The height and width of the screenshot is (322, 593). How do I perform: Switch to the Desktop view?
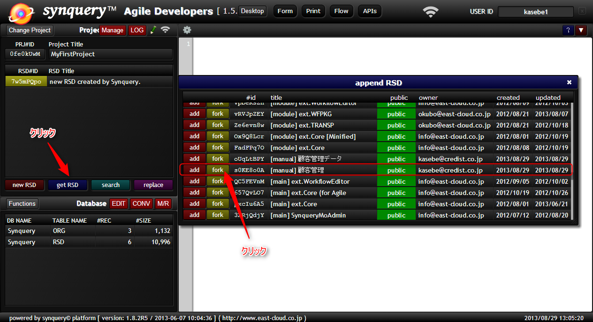(252, 11)
